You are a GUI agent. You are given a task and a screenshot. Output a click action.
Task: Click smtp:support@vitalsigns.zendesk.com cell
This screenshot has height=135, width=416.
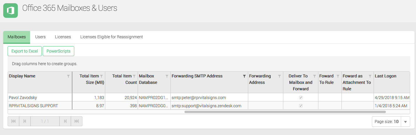209,106
